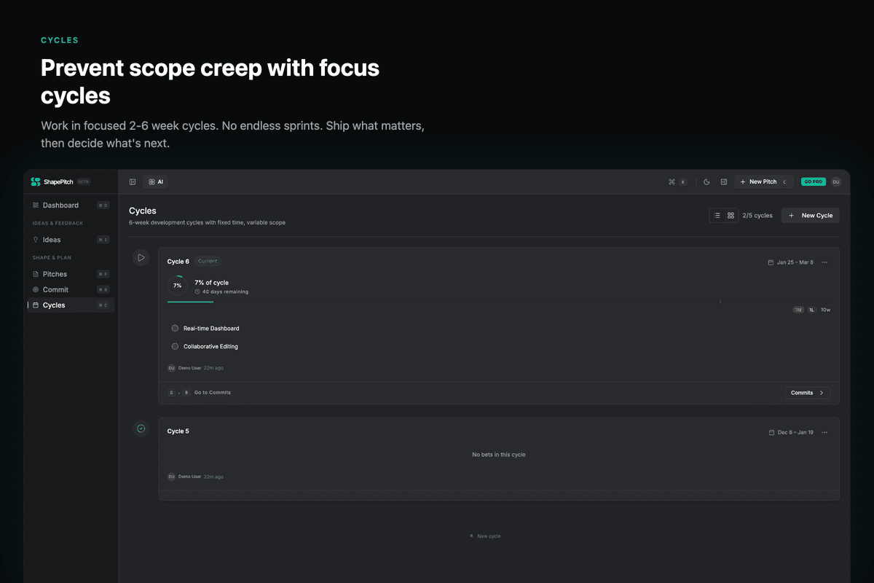Screen dimensions: 874x583
Task: Toggle the sidebar panel icon
Action: click(133, 181)
